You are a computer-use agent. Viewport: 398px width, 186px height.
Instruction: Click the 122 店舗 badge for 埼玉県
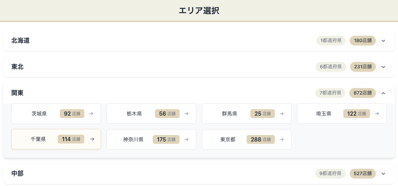pyautogui.click(x=356, y=114)
